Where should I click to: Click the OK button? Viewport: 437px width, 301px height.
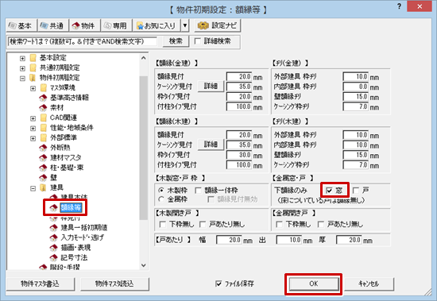click(x=314, y=284)
